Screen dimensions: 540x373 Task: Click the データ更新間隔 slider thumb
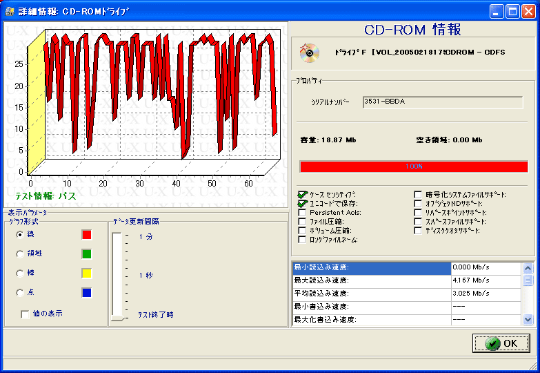click(x=117, y=317)
